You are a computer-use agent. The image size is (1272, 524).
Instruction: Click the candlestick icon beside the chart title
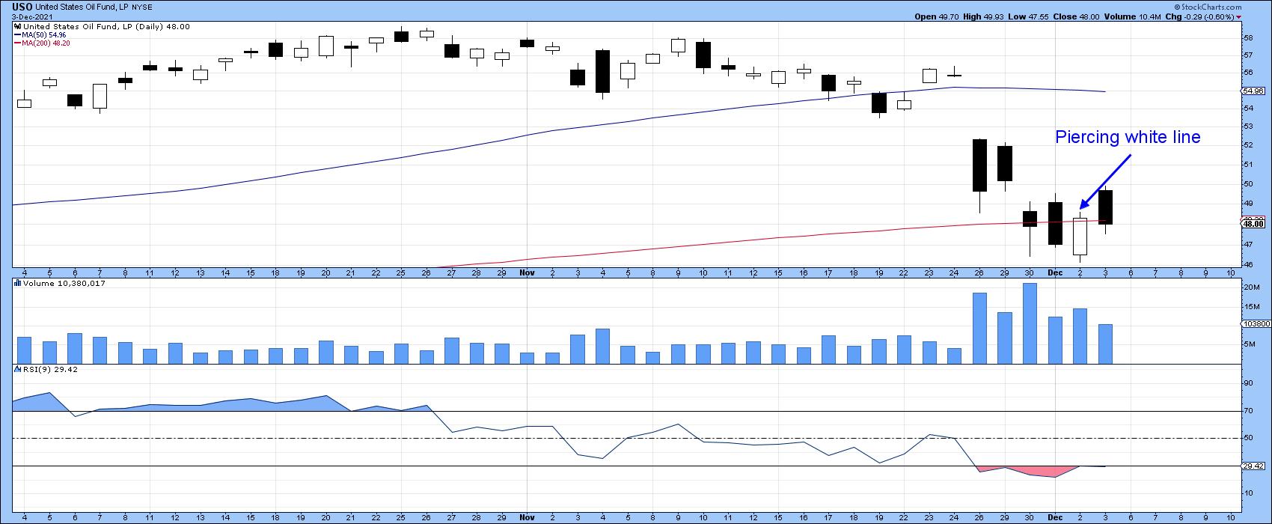[17, 27]
